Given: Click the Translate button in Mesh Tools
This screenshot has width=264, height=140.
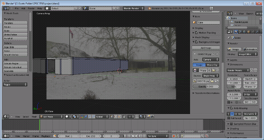Looking at the screenshot, I should (15, 23).
